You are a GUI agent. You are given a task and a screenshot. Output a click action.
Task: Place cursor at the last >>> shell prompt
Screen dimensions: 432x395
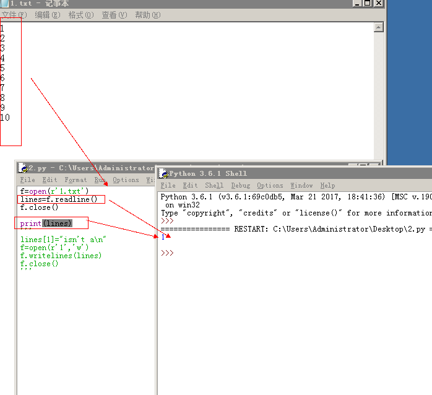tap(178, 253)
